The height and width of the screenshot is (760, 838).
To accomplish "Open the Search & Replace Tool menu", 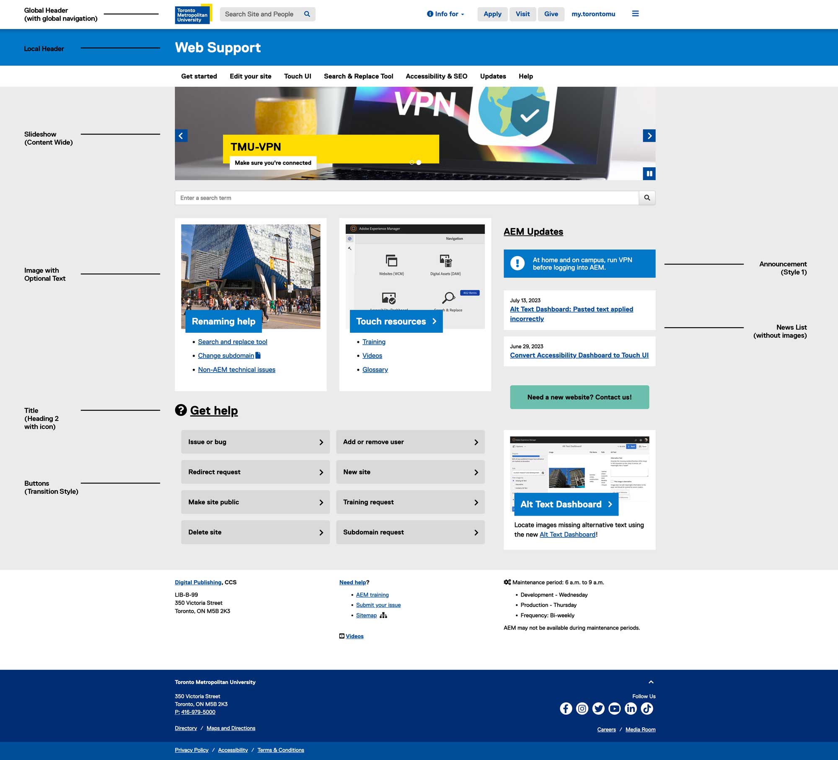I will [359, 76].
